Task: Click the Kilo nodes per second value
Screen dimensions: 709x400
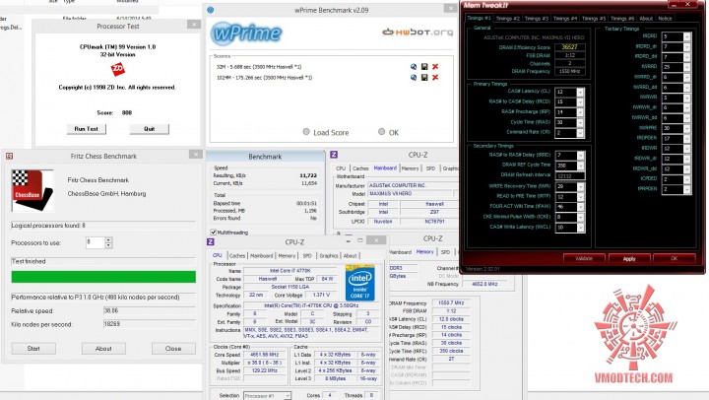Action: pyautogui.click(x=150, y=324)
